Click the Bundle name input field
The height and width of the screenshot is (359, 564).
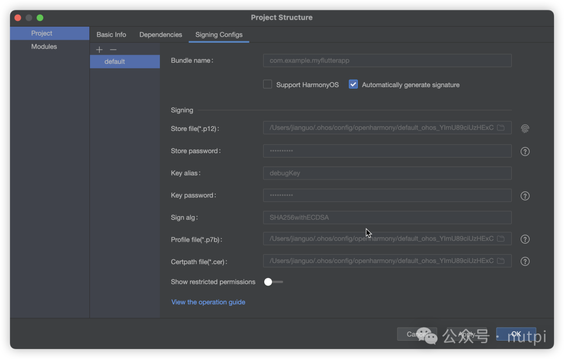point(387,61)
